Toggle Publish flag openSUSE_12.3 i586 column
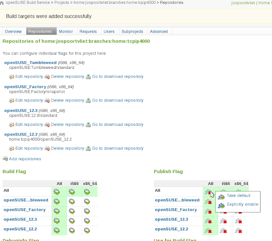This screenshot has height=241, width=272. [223, 221]
